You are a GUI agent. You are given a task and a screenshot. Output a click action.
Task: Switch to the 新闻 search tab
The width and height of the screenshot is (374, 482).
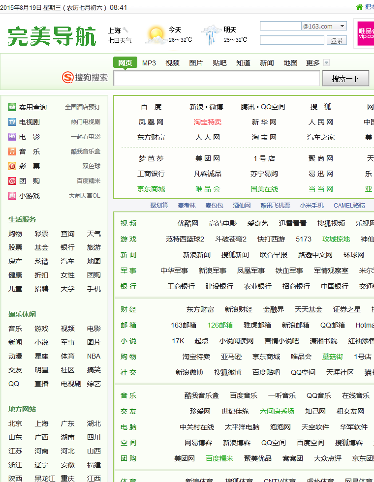click(267, 63)
